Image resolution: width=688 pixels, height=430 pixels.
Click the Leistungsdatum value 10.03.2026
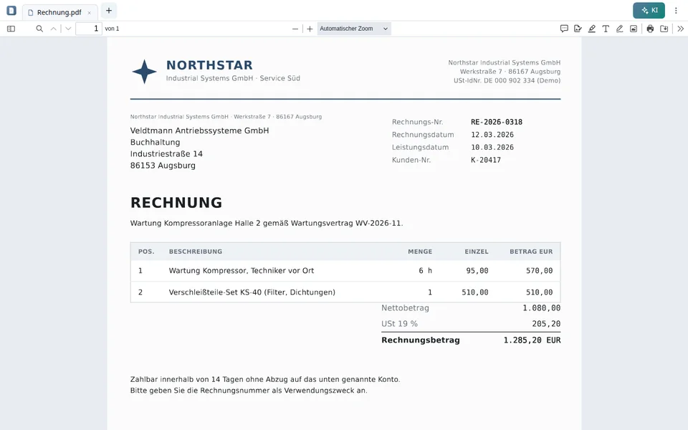[492, 148]
